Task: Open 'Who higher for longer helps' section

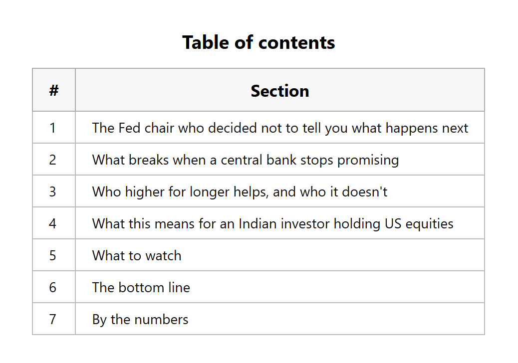Action: (x=240, y=192)
